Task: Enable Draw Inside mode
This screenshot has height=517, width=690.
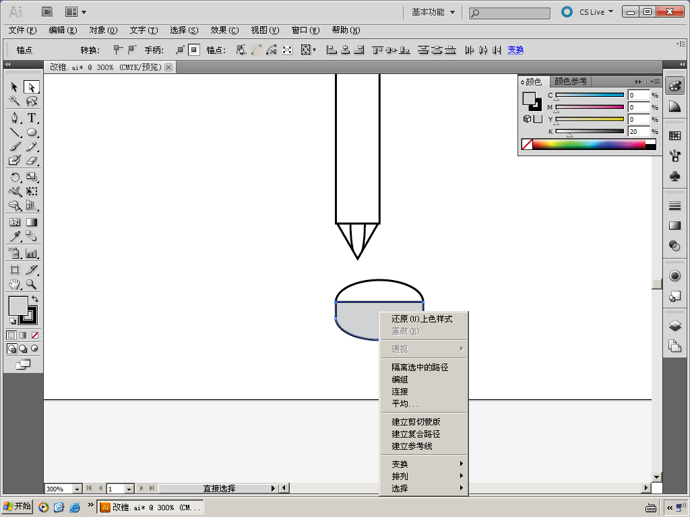Action: pos(34,349)
